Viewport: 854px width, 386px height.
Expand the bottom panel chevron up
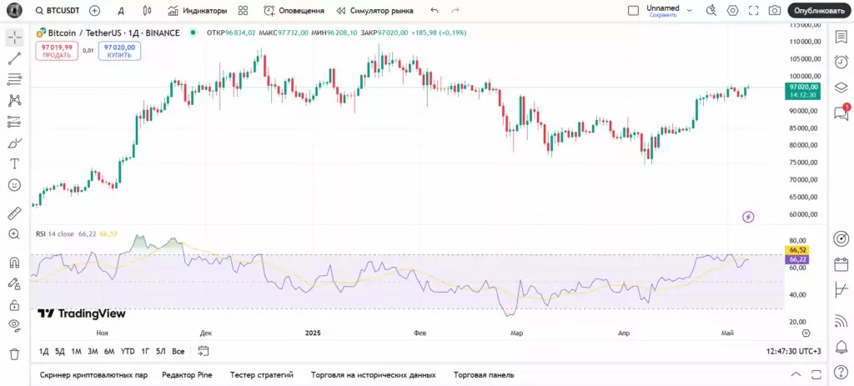click(x=796, y=374)
